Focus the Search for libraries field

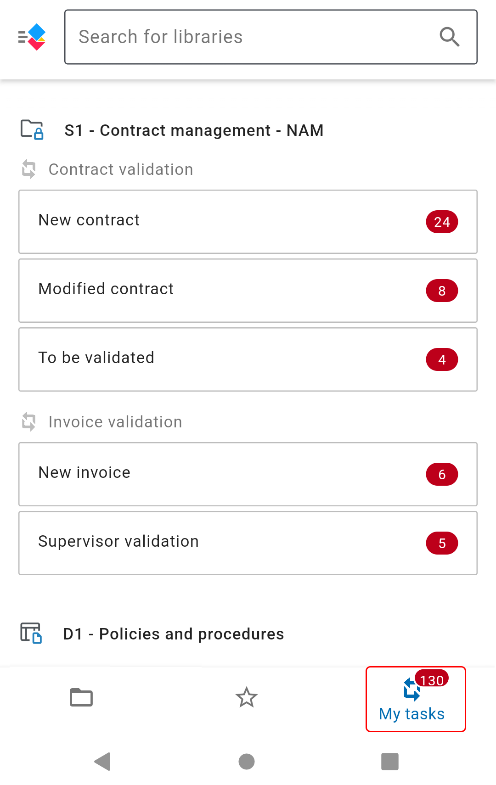point(271,37)
